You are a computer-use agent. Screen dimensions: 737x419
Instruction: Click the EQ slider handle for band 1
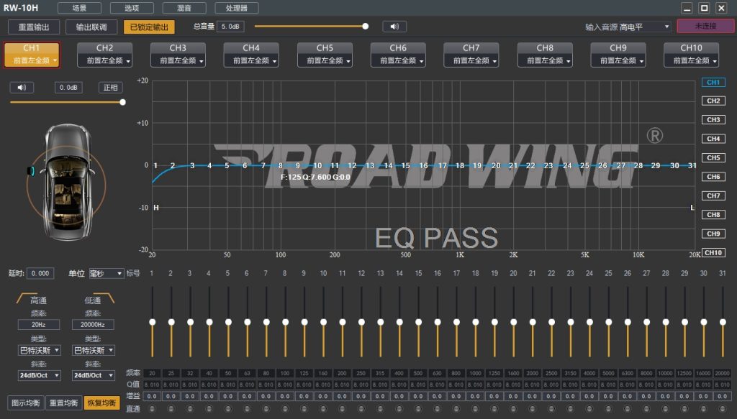pos(153,322)
